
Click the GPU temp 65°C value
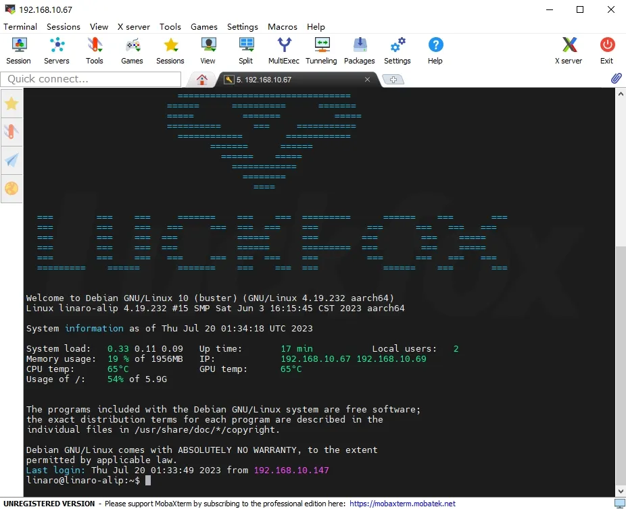click(x=291, y=369)
